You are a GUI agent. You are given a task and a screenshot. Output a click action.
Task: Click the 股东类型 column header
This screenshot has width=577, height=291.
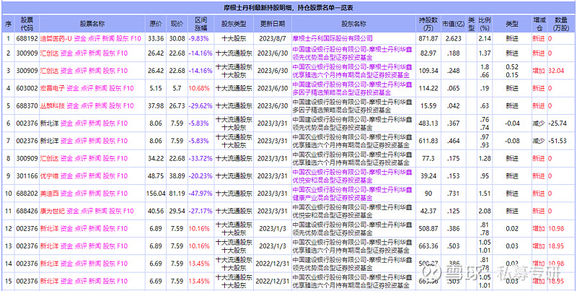click(x=233, y=24)
